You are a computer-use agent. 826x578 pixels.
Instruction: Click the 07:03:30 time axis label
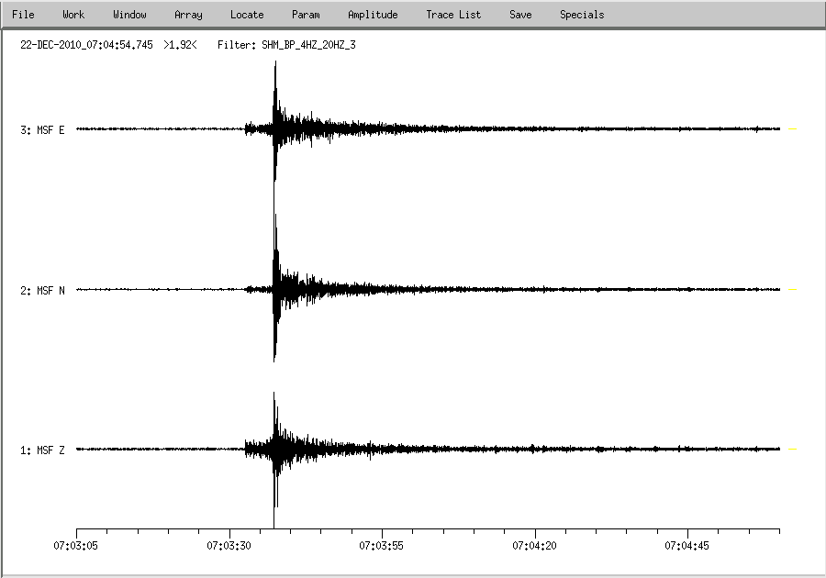(x=229, y=546)
